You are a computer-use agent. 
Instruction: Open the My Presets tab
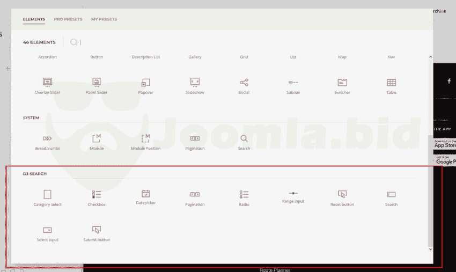104,19
